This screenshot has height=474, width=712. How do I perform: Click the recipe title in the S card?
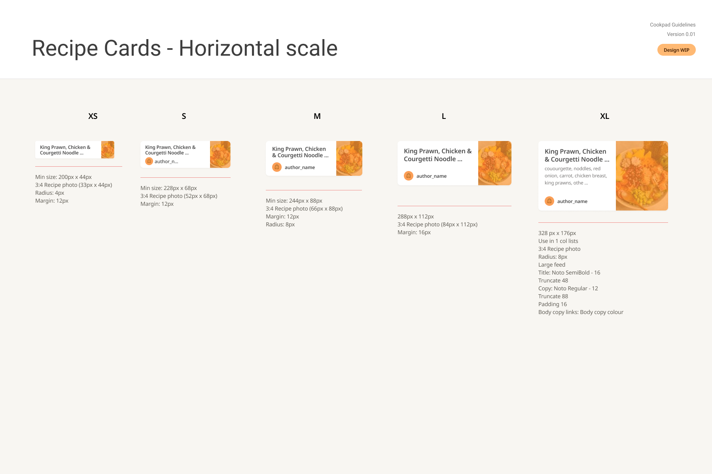click(x=170, y=150)
